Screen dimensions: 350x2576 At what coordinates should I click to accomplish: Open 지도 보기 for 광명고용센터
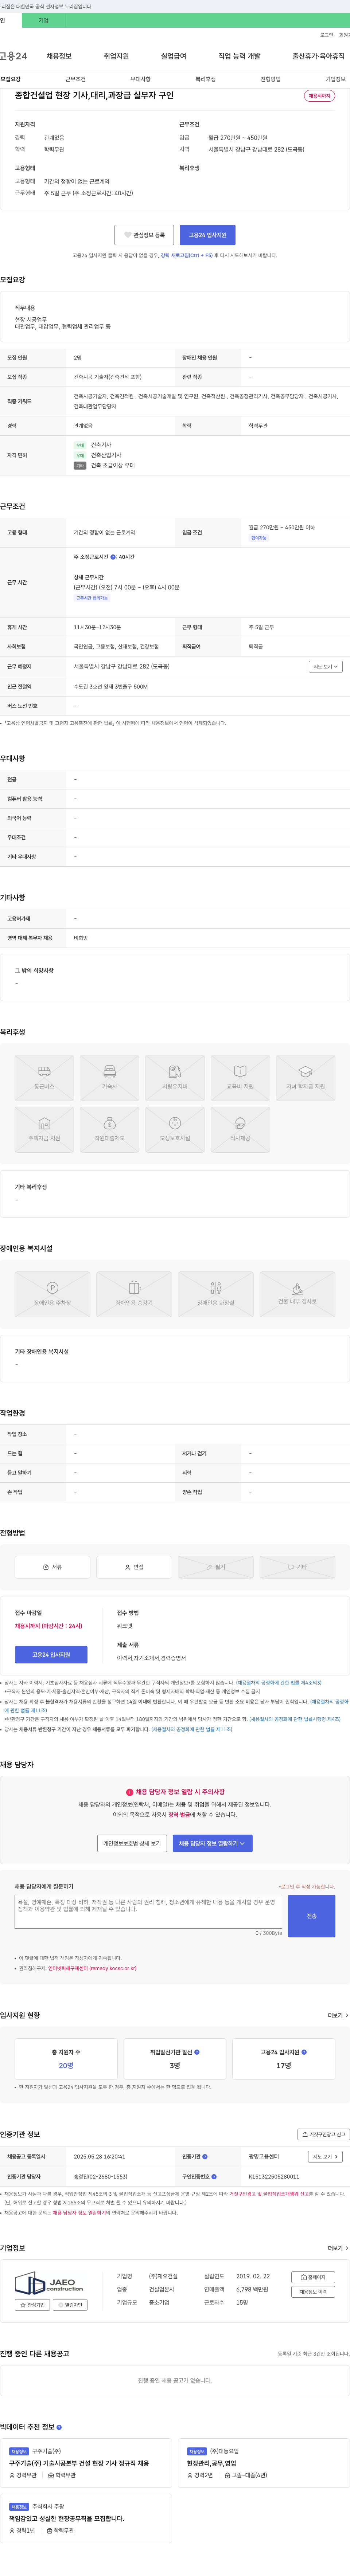click(325, 2157)
